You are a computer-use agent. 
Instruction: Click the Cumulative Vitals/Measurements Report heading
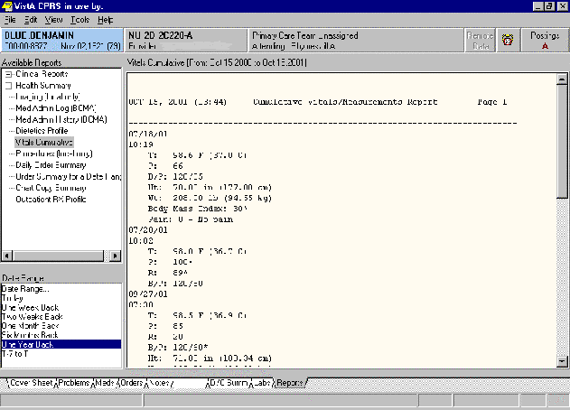(345, 102)
